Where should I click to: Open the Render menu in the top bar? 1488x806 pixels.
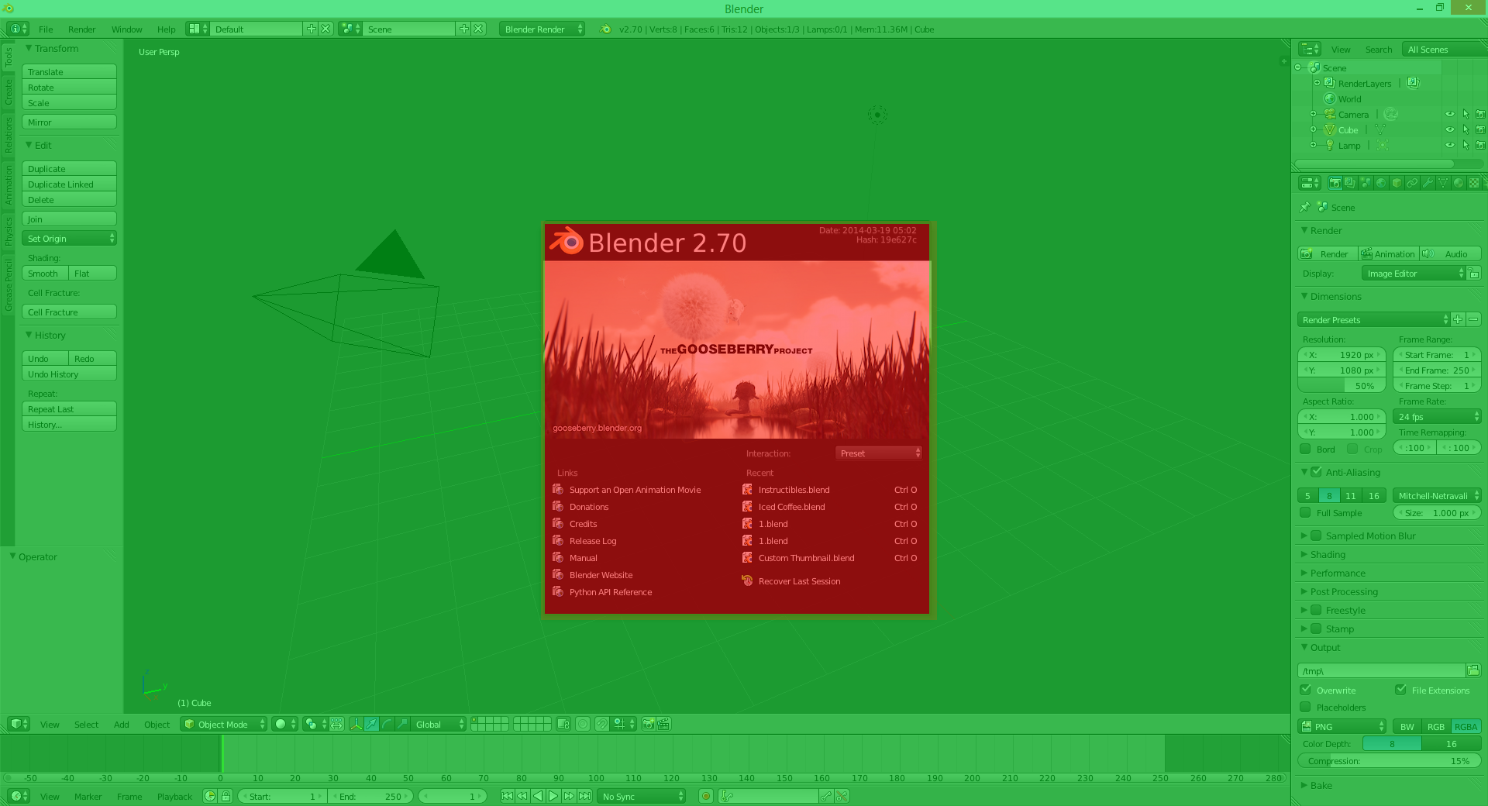pos(81,29)
